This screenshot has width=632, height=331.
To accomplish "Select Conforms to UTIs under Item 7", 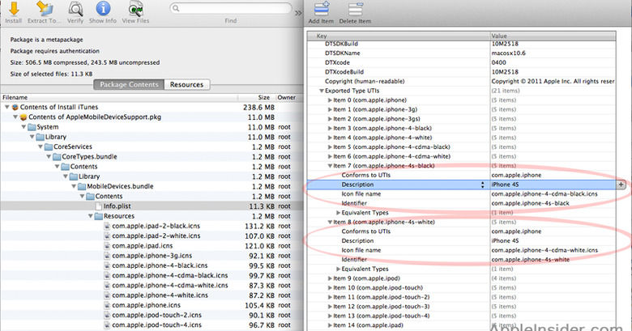I will point(462,175).
